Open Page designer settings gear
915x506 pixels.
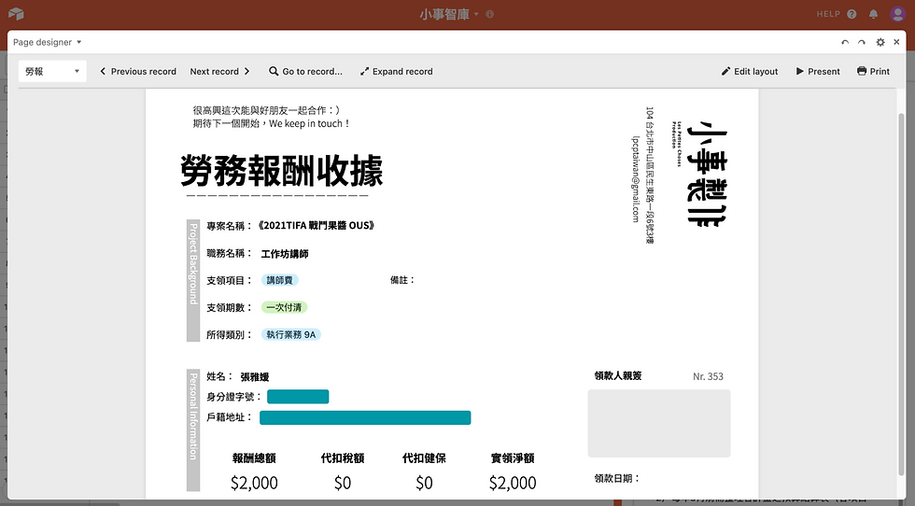(880, 42)
